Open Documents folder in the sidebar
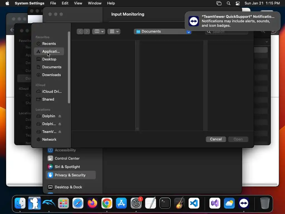The height and width of the screenshot is (214, 285). [49, 67]
